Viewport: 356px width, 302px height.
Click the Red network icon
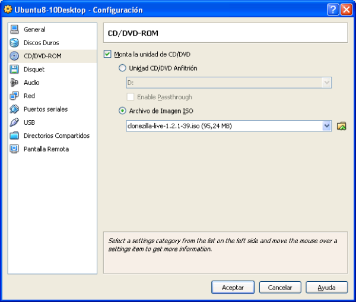pos(14,96)
